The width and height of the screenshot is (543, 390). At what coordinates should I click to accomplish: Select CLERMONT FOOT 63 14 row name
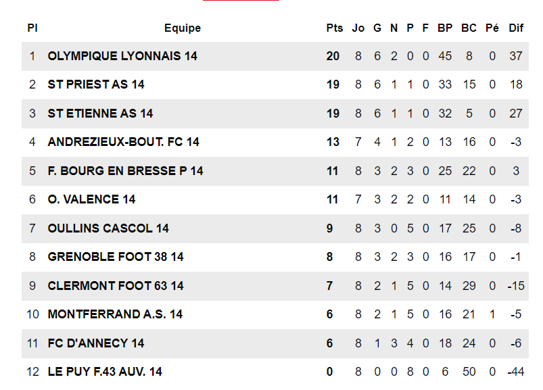pos(116,286)
